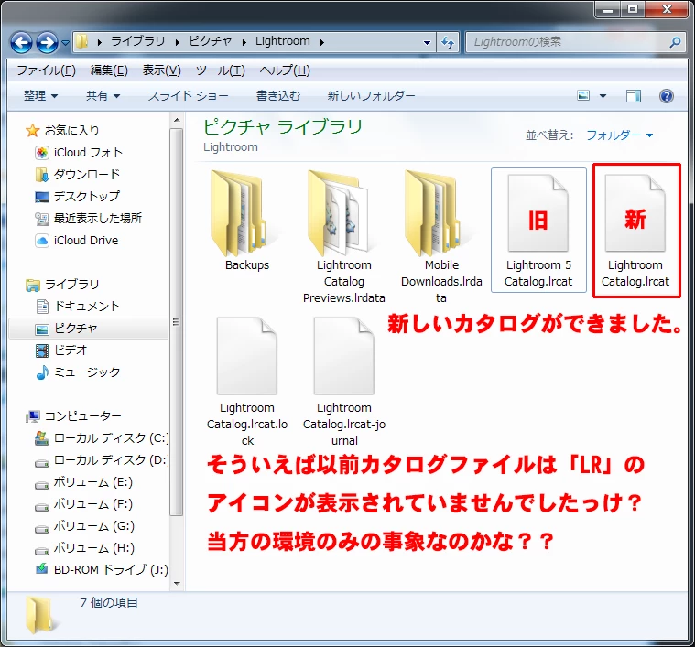Click the search magnifier icon
695x647 pixels.
click(676, 42)
